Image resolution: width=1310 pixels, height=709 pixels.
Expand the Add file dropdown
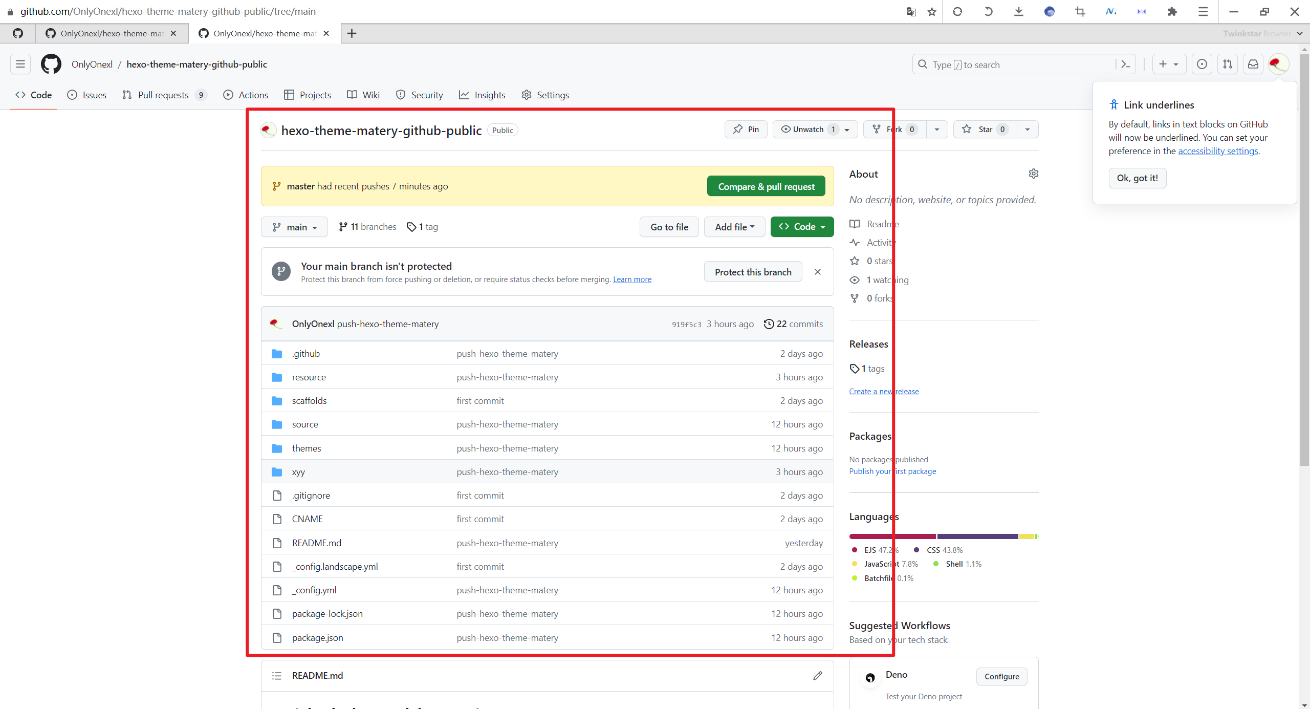[735, 227]
